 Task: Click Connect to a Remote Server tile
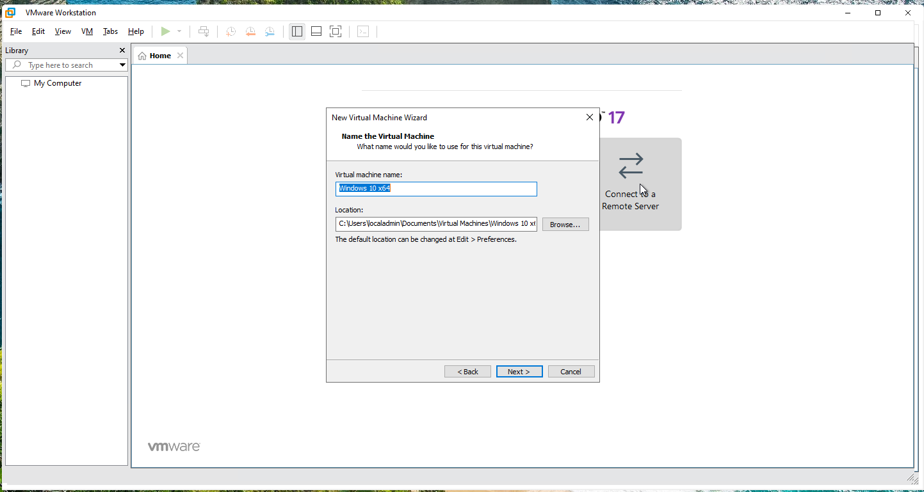tap(640, 184)
